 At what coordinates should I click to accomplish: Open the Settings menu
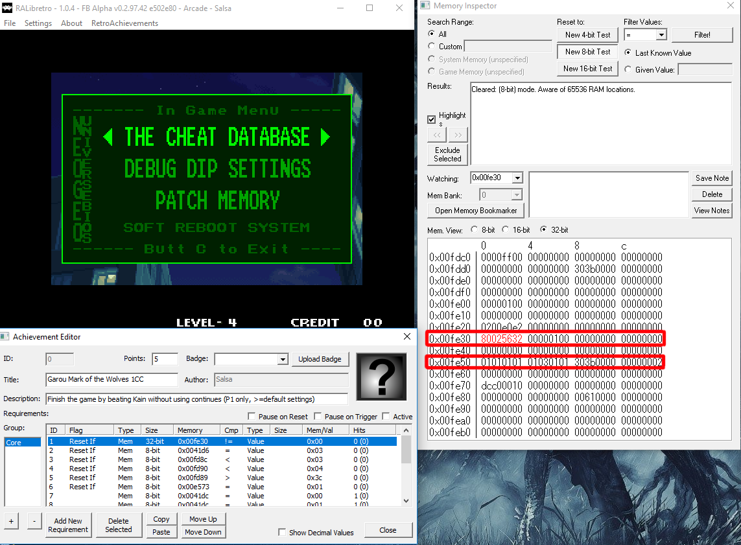pos(38,23)
